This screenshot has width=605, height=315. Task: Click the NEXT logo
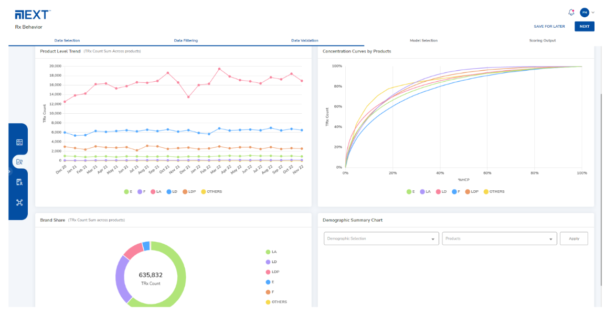(x=33, y=14)
